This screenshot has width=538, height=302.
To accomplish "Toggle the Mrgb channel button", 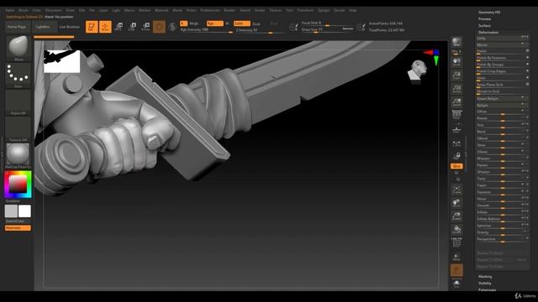I will coord(193,23).
